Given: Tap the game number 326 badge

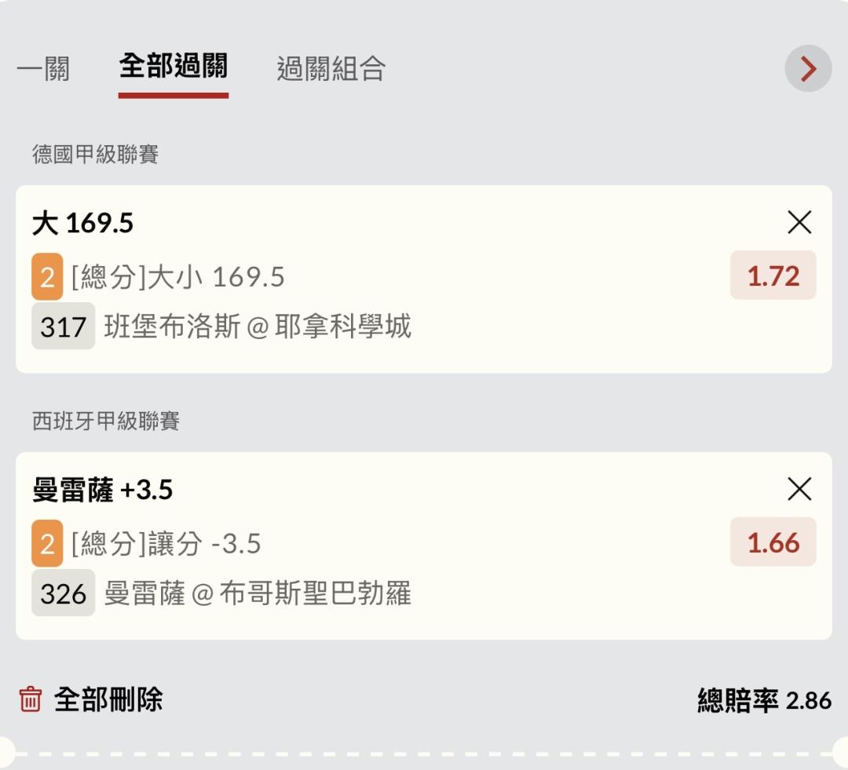Looking at the screenshot, I should tap(63, 593).
